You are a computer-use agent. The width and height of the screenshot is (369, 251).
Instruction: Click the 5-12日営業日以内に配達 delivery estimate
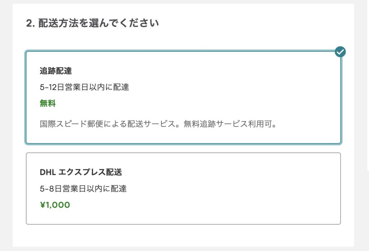tap(84, 87)
